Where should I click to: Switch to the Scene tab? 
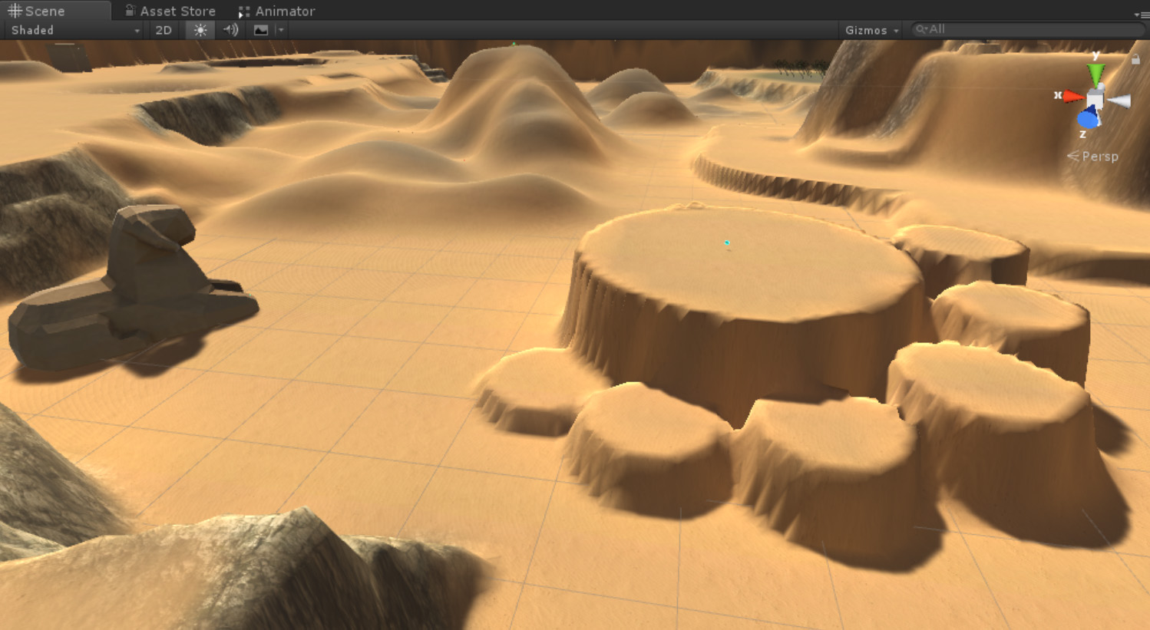pos(55,11)
